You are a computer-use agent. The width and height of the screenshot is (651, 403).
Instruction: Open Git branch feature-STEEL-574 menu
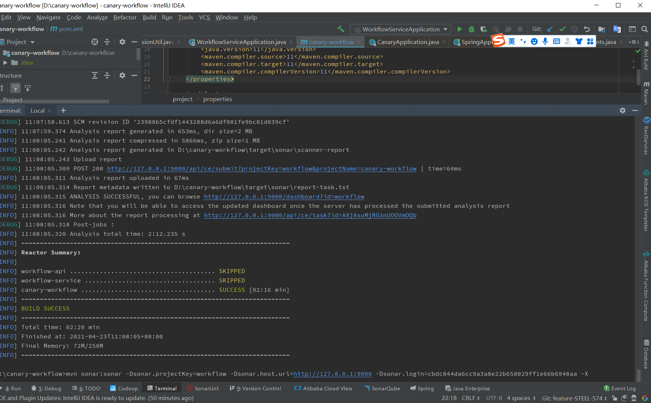tap(575, 398)
